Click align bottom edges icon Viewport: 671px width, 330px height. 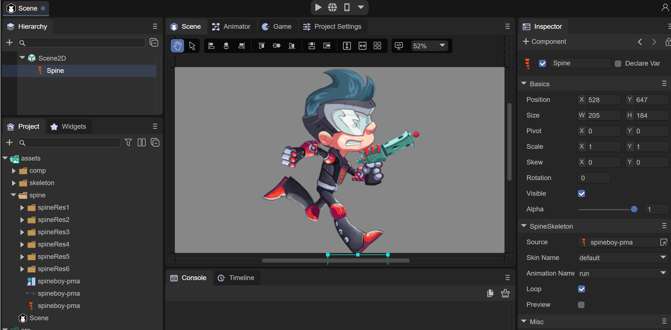click(x=292, y=46)
